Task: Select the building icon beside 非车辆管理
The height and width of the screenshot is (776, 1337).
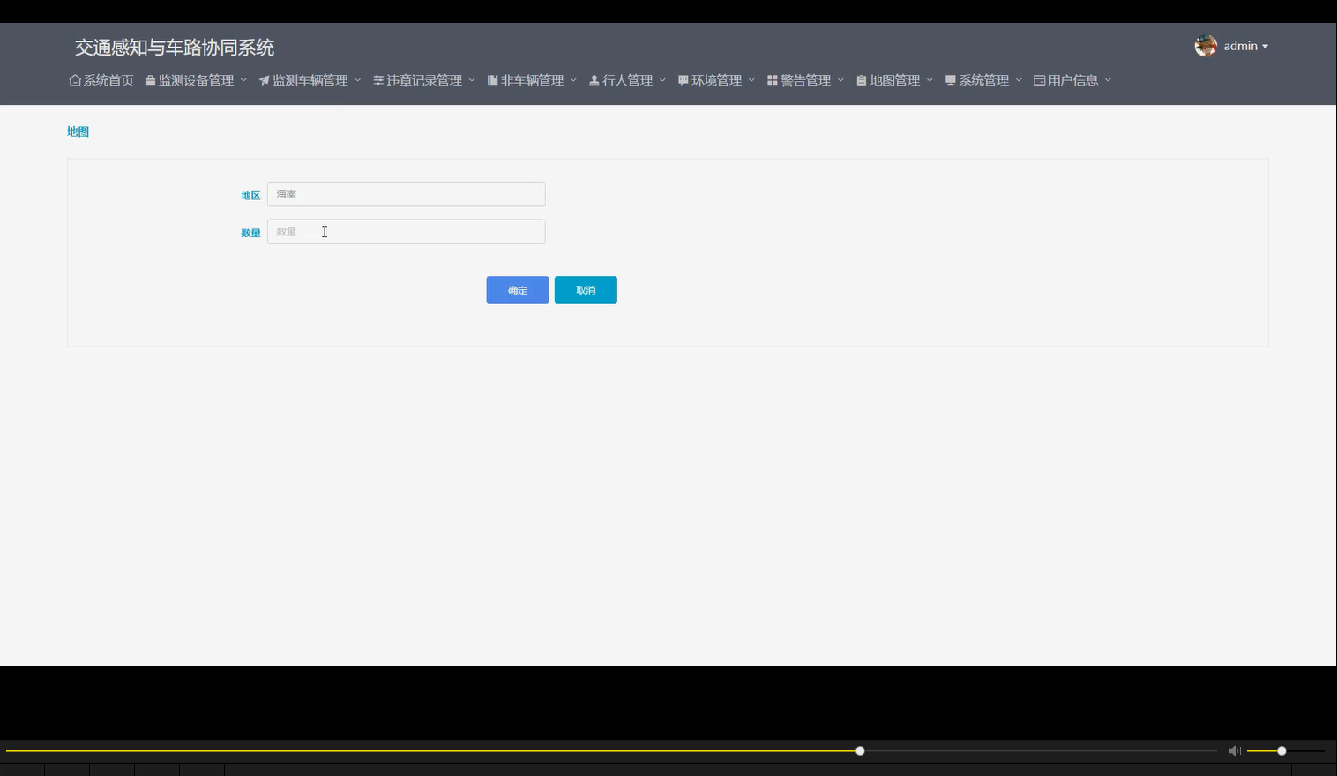Action: point(491,79)
